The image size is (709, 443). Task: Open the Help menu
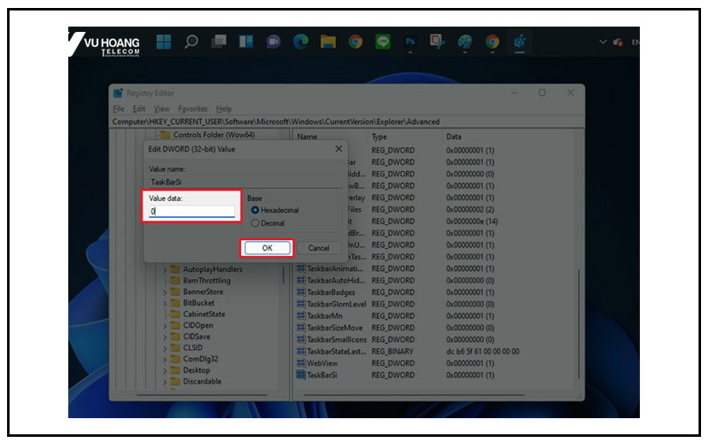(x=224, y=108)
